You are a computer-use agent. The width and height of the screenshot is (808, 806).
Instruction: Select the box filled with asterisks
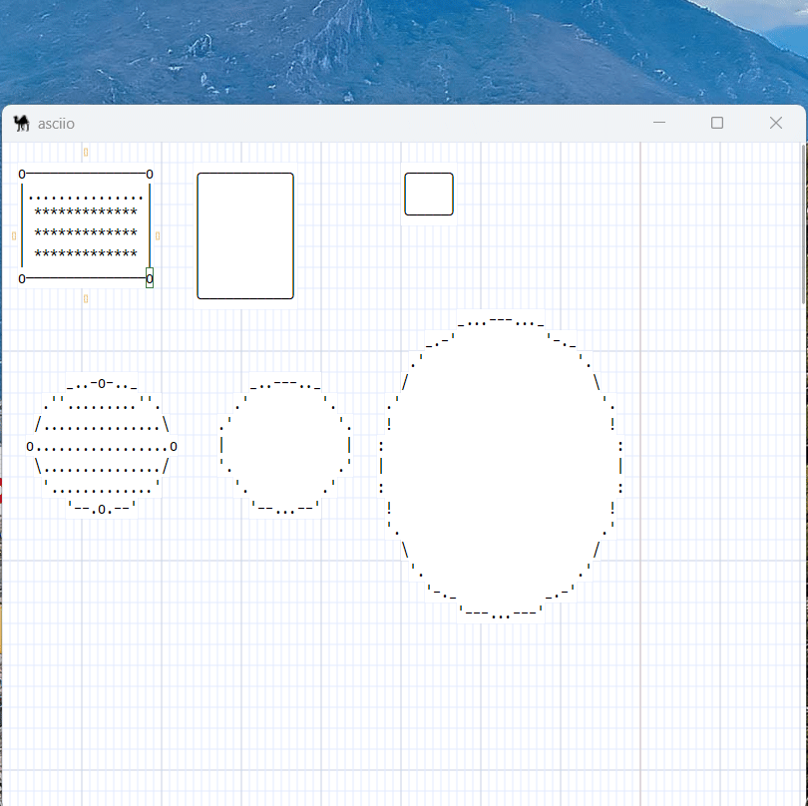pos(86,226)
